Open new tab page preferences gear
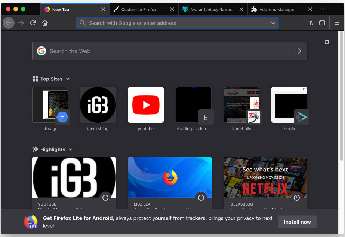Image resolution: width=345 pixels, height=237 pixels. [x=327, y=42]
